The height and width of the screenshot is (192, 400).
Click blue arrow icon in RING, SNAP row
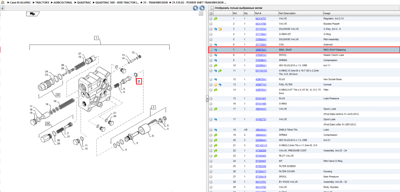(x=216, y=50)
